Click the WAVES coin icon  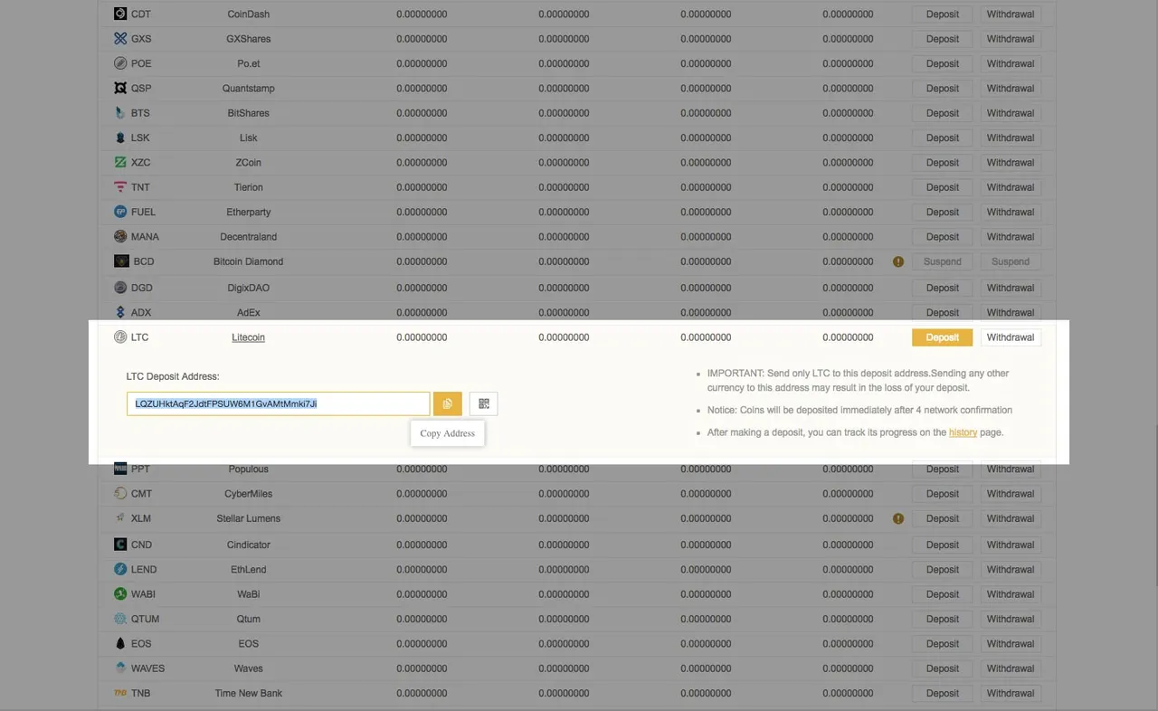tap(120, 668)
